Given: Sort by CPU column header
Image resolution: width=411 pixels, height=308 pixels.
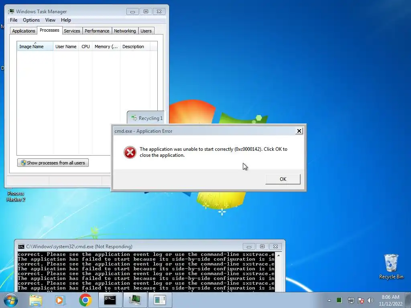Looking at the screenshot, I should pyautogui.click(x=85, y=47).
